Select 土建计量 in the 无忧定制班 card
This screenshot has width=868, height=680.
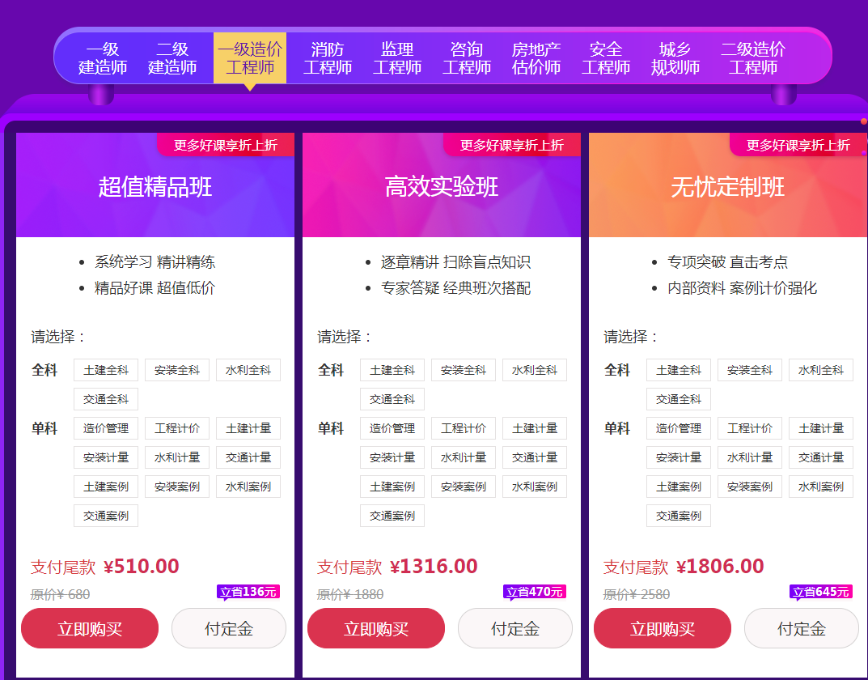coord(821,428)
